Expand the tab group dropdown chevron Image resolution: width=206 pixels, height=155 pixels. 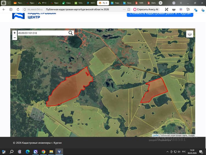tap(9, 3)
